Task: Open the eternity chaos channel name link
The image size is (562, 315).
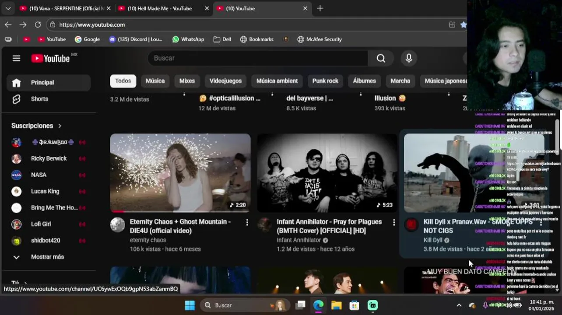Action: [148, 240]
